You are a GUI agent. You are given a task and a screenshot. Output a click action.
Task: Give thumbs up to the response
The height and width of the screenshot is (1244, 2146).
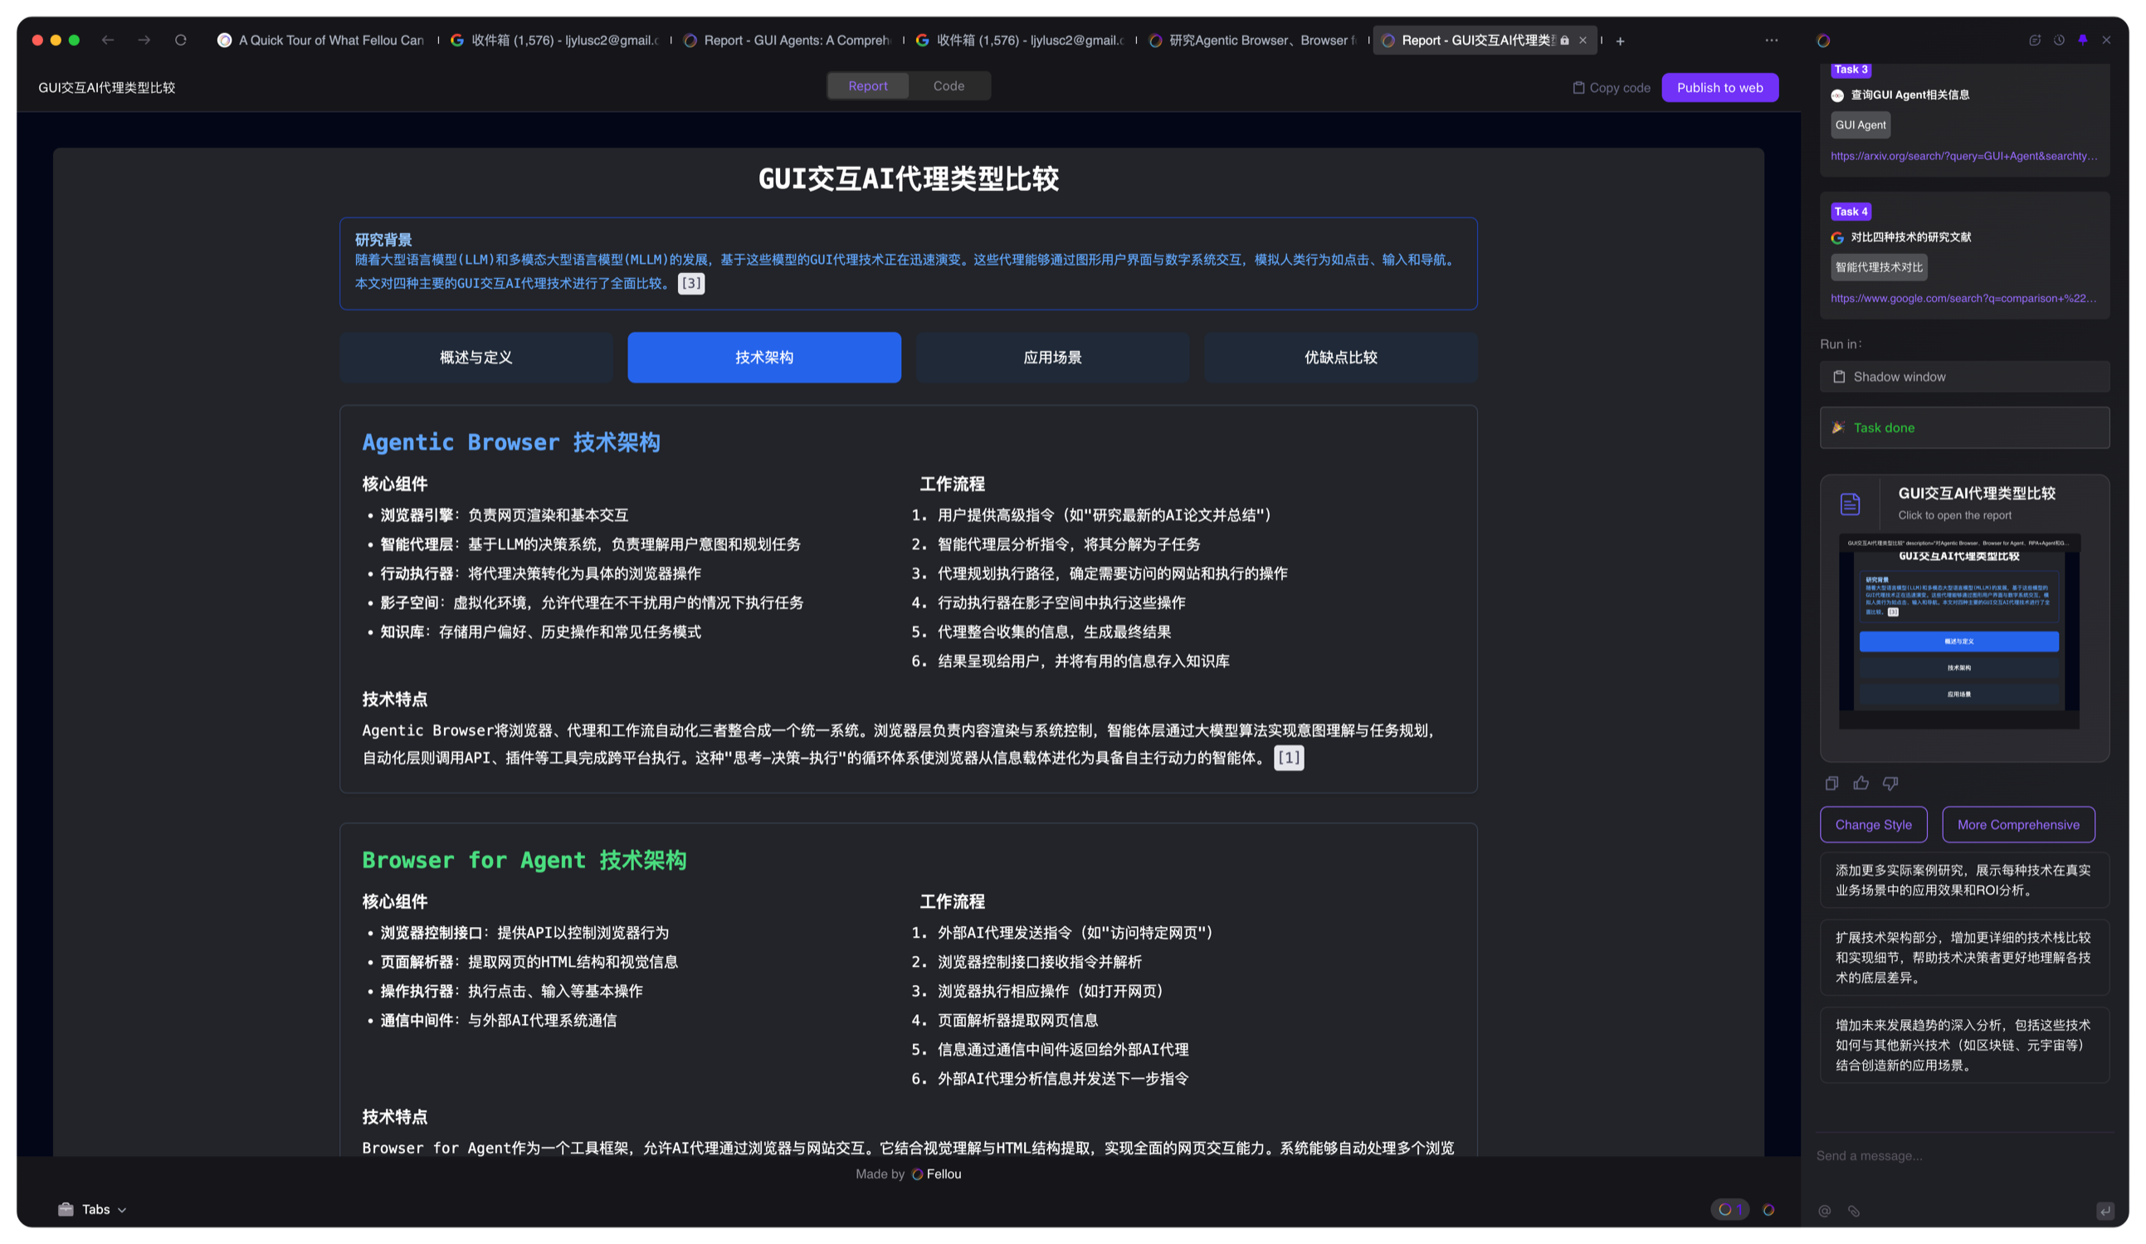(1861, 783)
